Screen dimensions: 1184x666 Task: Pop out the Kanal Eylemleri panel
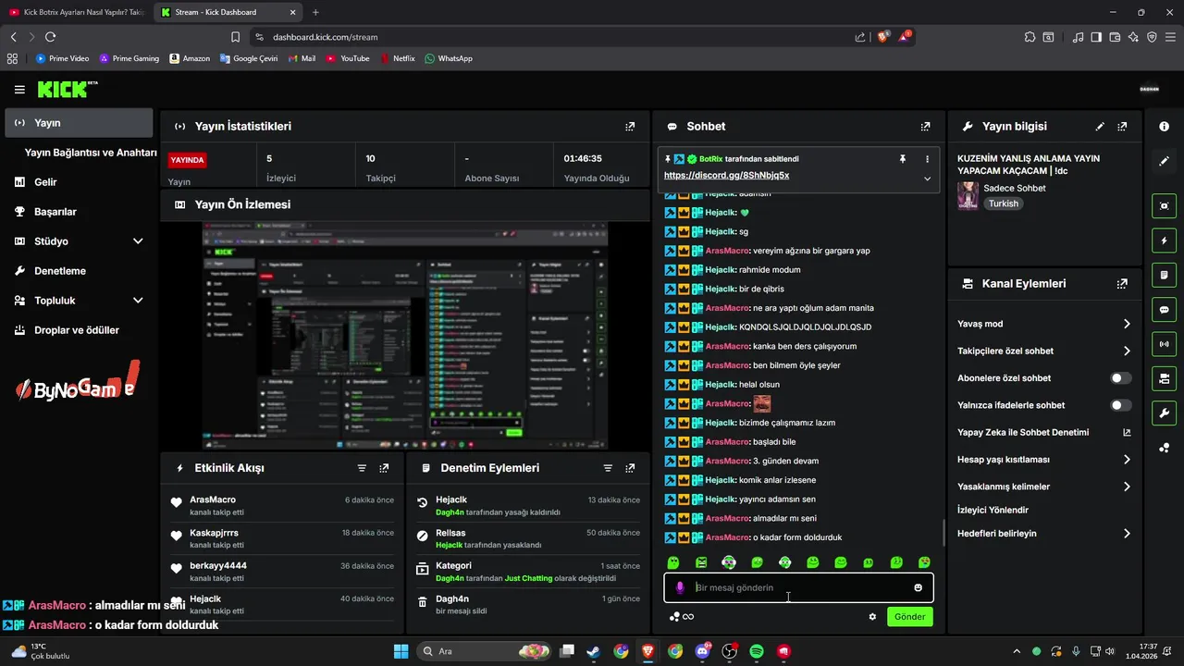[1122, 284]
